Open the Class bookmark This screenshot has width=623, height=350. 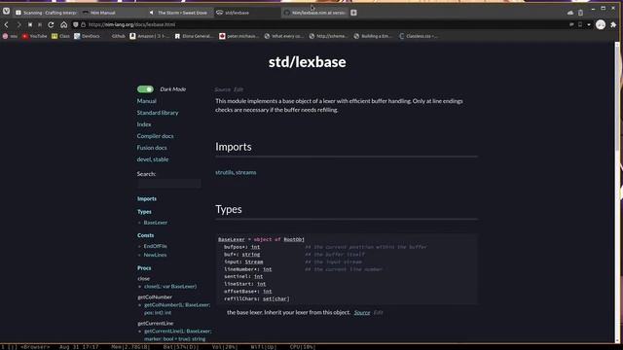(x=60, y=36)
